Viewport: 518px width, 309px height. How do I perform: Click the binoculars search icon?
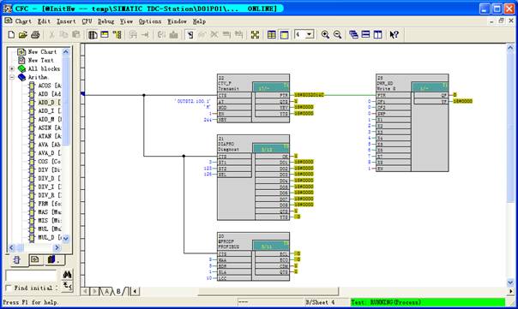coord(67,275)
